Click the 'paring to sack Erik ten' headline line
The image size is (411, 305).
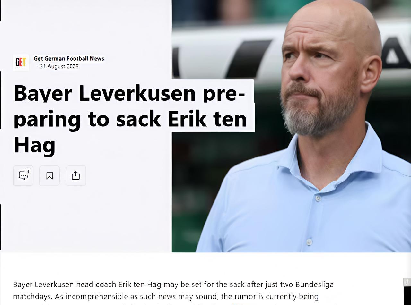(130, 119)
